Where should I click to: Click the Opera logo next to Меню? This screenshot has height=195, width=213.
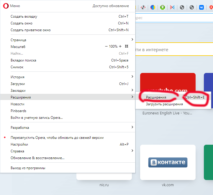(x=6, y=6)
